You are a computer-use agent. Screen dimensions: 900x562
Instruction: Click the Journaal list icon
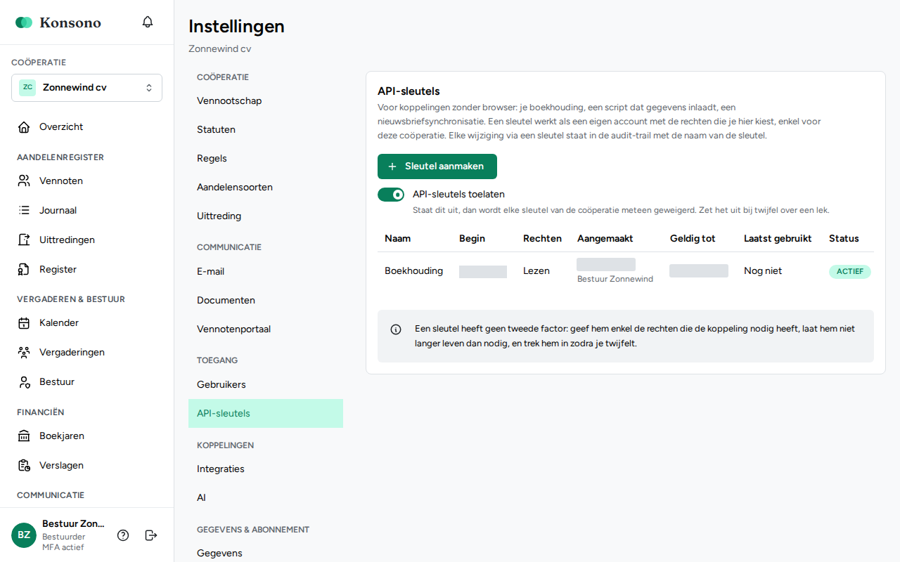24,211
